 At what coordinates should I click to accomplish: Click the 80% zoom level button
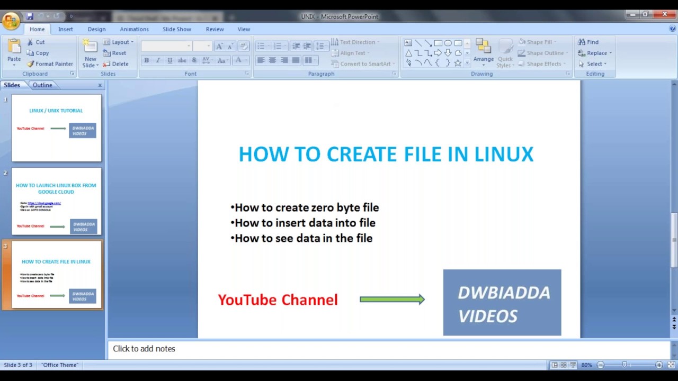click(586, 365)
